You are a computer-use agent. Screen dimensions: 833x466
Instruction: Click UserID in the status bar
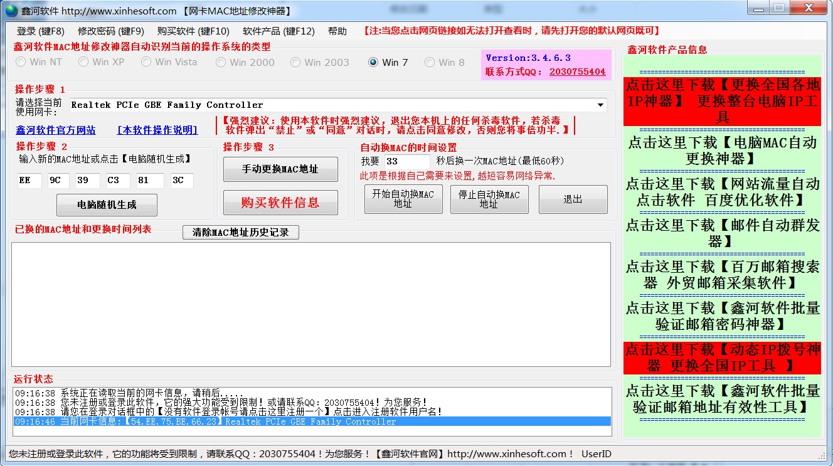(597, 453)
